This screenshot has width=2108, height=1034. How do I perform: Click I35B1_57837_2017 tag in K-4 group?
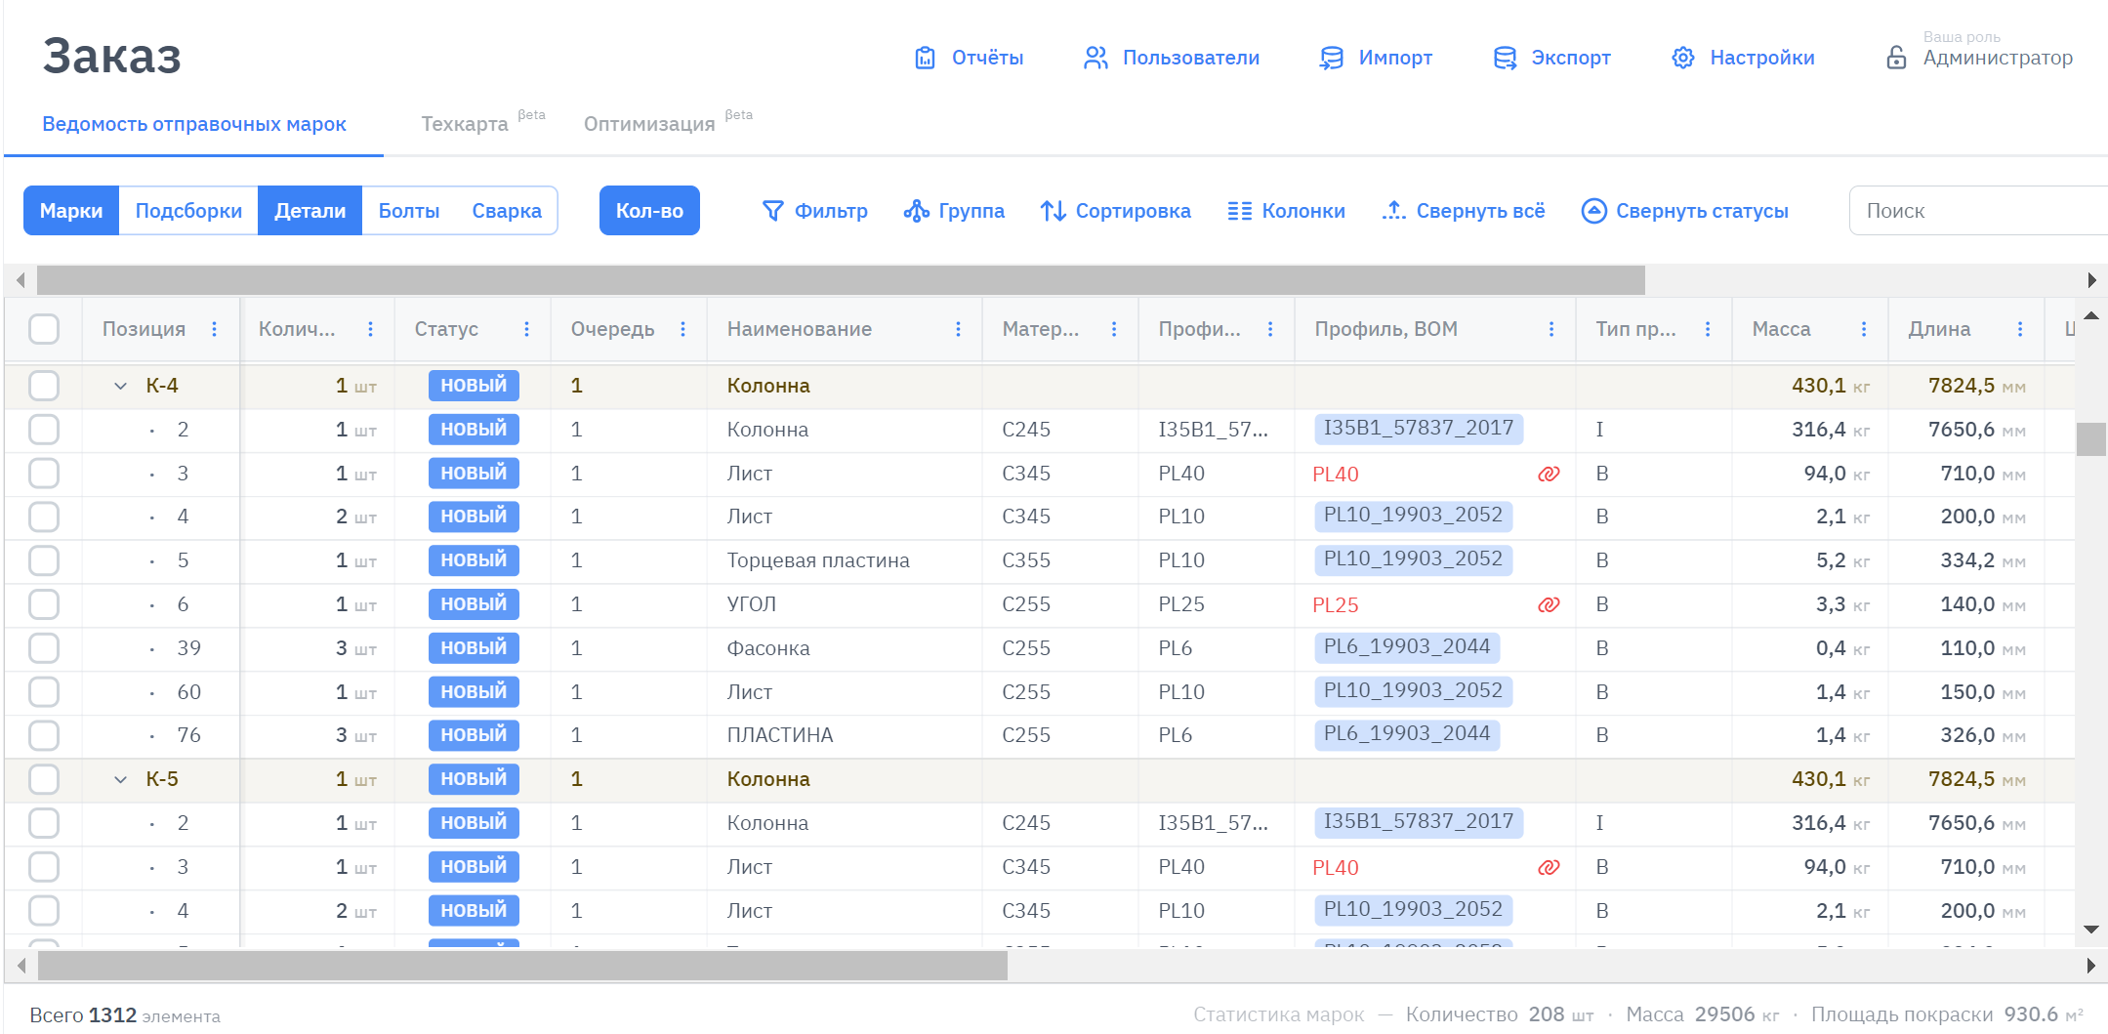point(1419,429)
